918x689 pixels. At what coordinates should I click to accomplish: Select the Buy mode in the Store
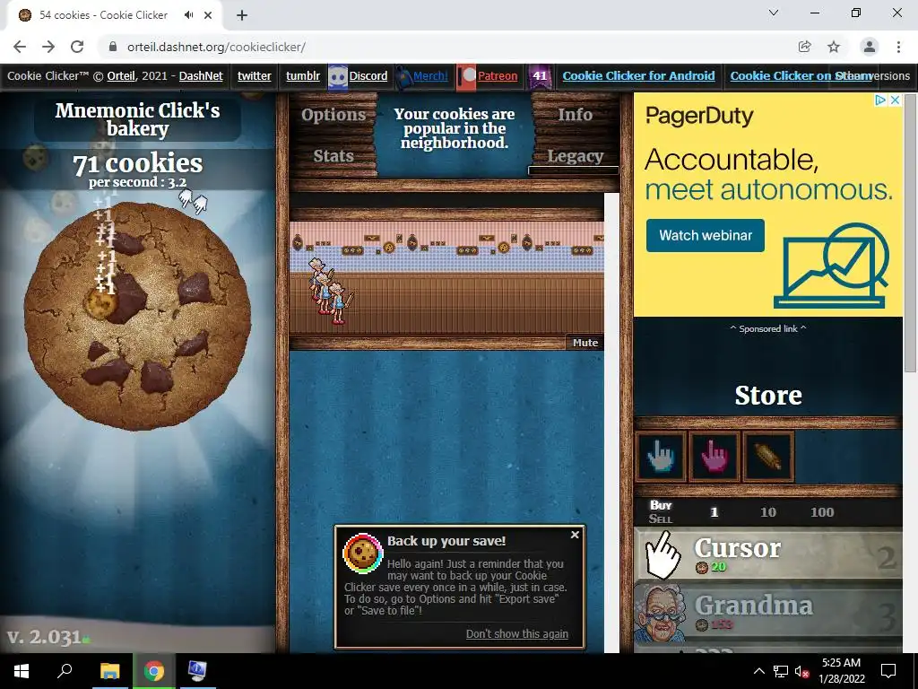click(x=661, y=505)
